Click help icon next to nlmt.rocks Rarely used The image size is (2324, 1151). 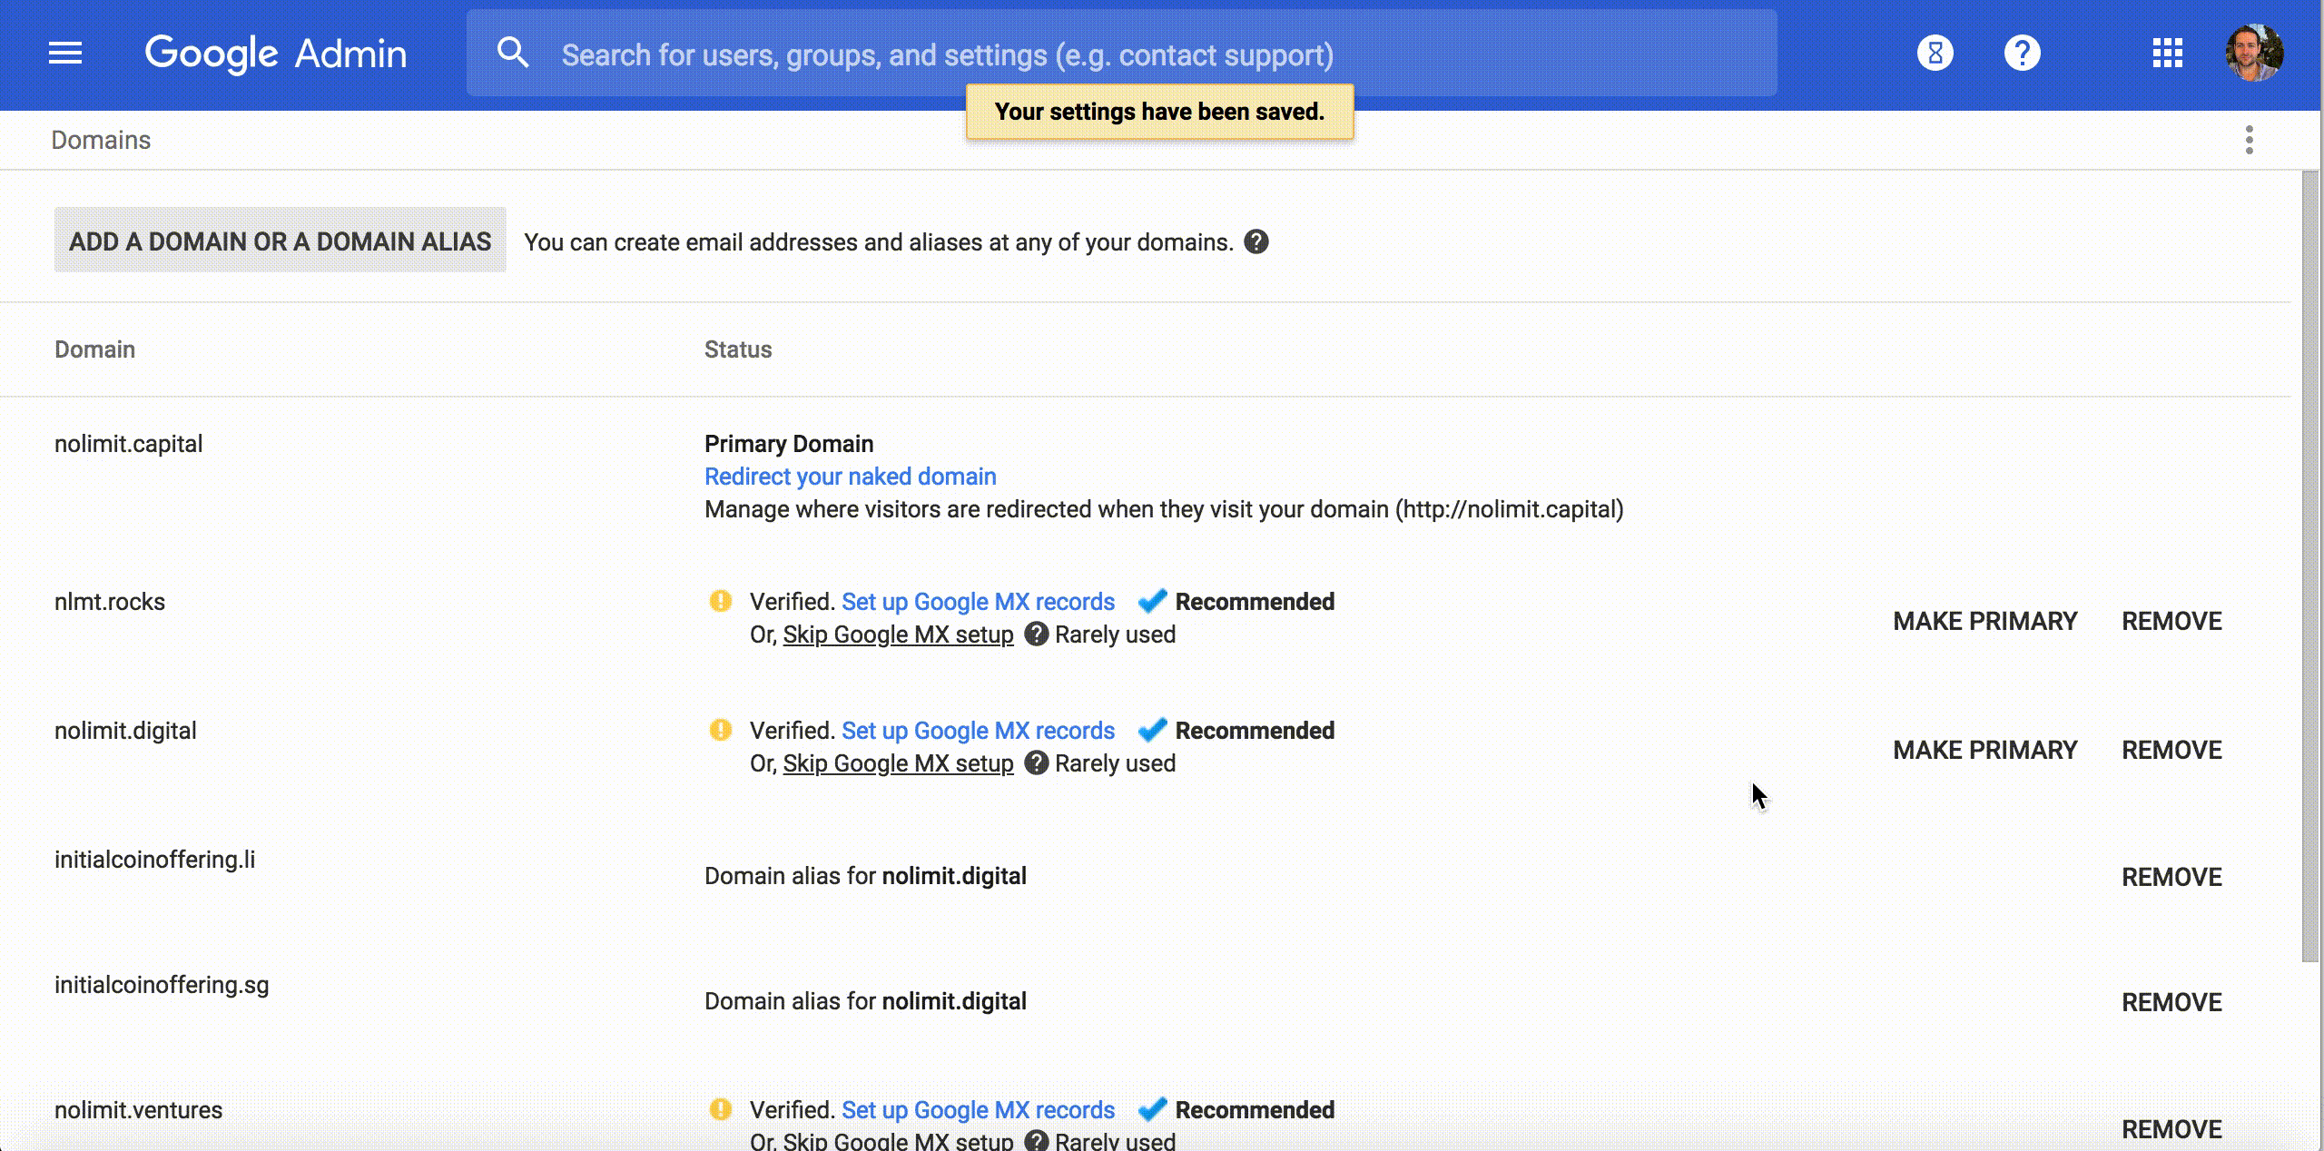(1036, 635)
